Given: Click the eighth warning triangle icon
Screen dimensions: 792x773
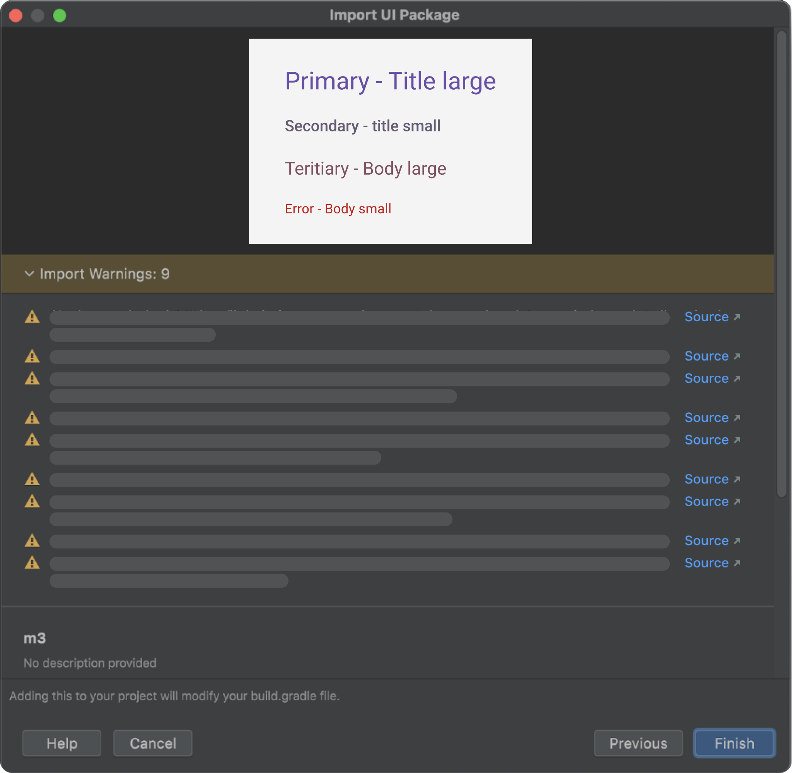Looking at the screenshot, I should (x=32, y=540).
